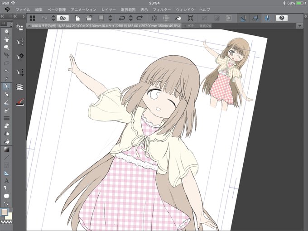Screen dimensions: 308x231
Task: Redo the last undone action
Action: coord(140,18)
